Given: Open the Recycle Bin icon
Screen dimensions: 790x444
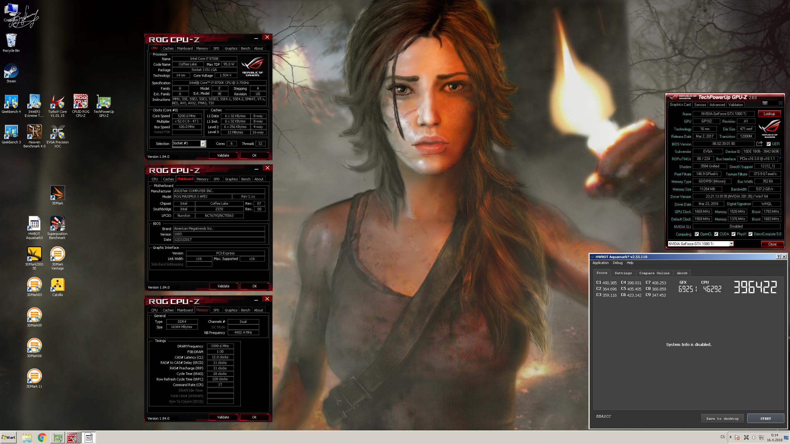Looking at the screenshot, I should (11, 43).
